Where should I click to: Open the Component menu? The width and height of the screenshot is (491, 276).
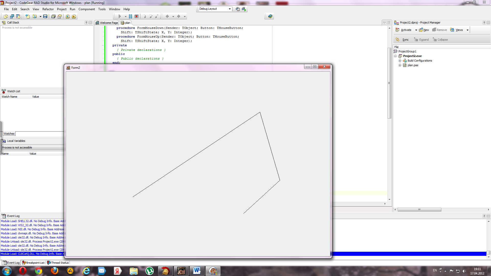86,9
